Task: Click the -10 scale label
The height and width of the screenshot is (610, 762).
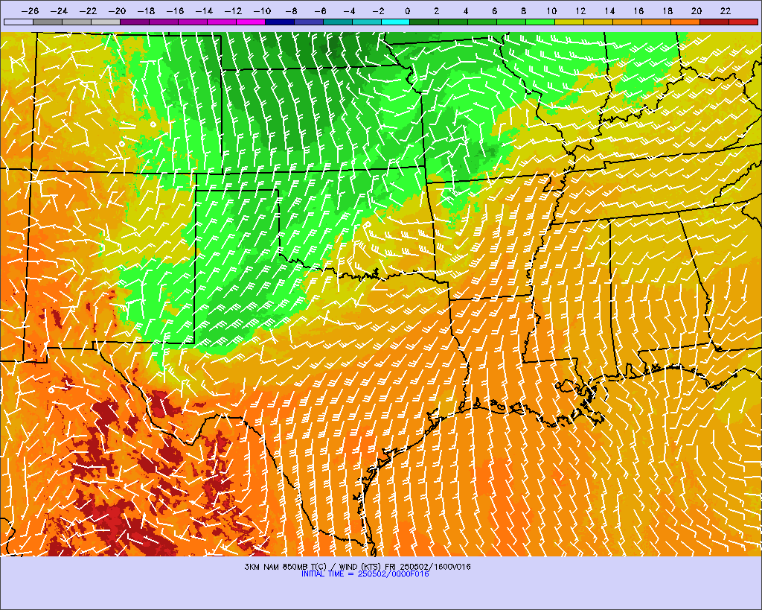Action: pyautogui.click(x=263, y=11)
